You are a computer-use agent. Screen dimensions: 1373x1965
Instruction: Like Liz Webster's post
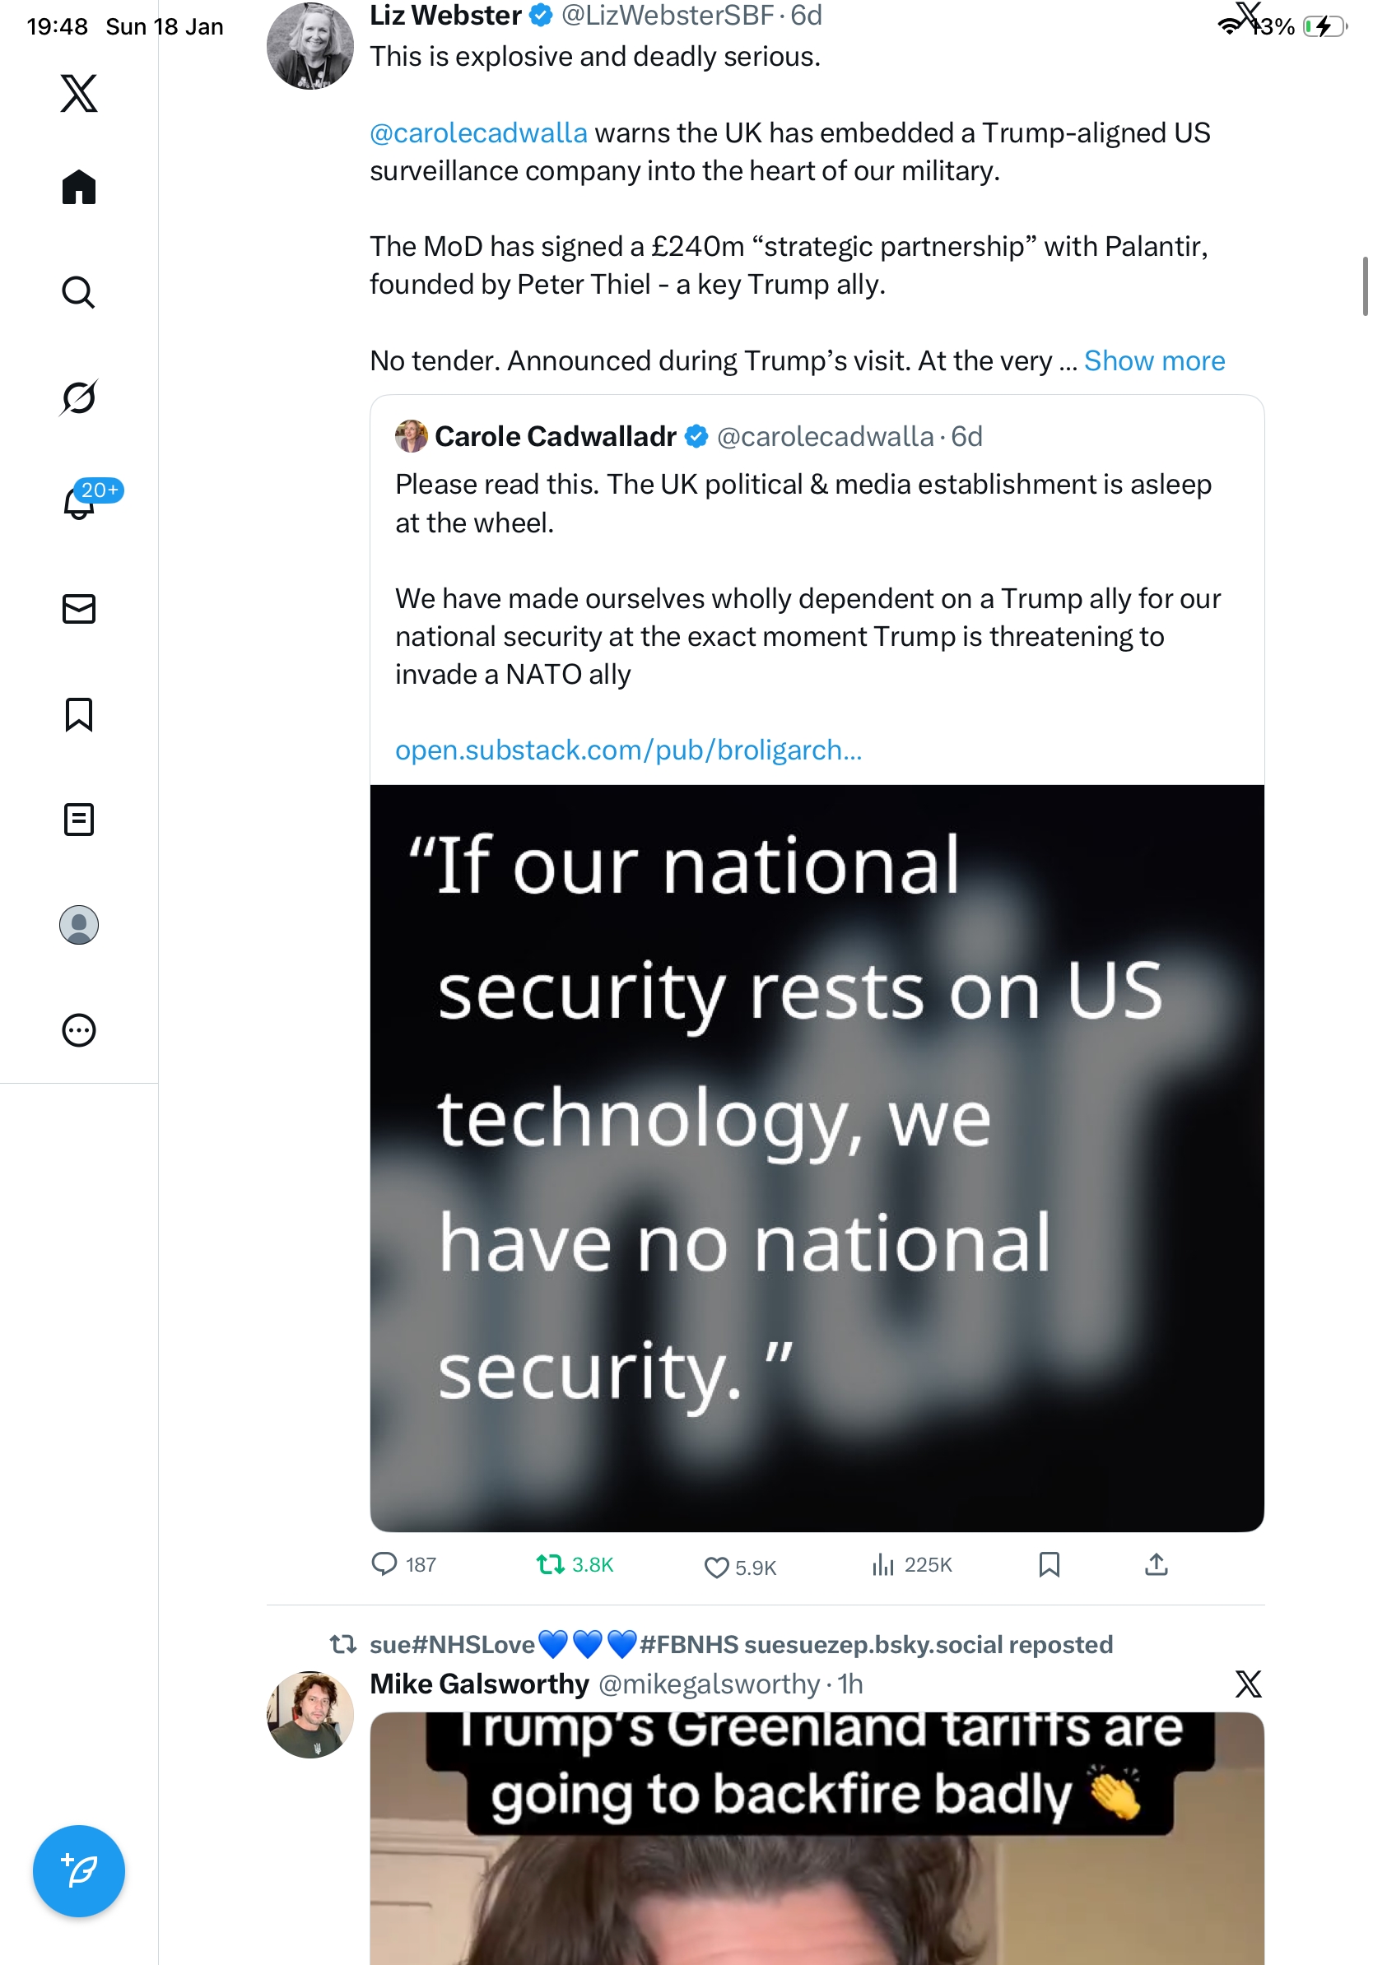point(715,1566)
